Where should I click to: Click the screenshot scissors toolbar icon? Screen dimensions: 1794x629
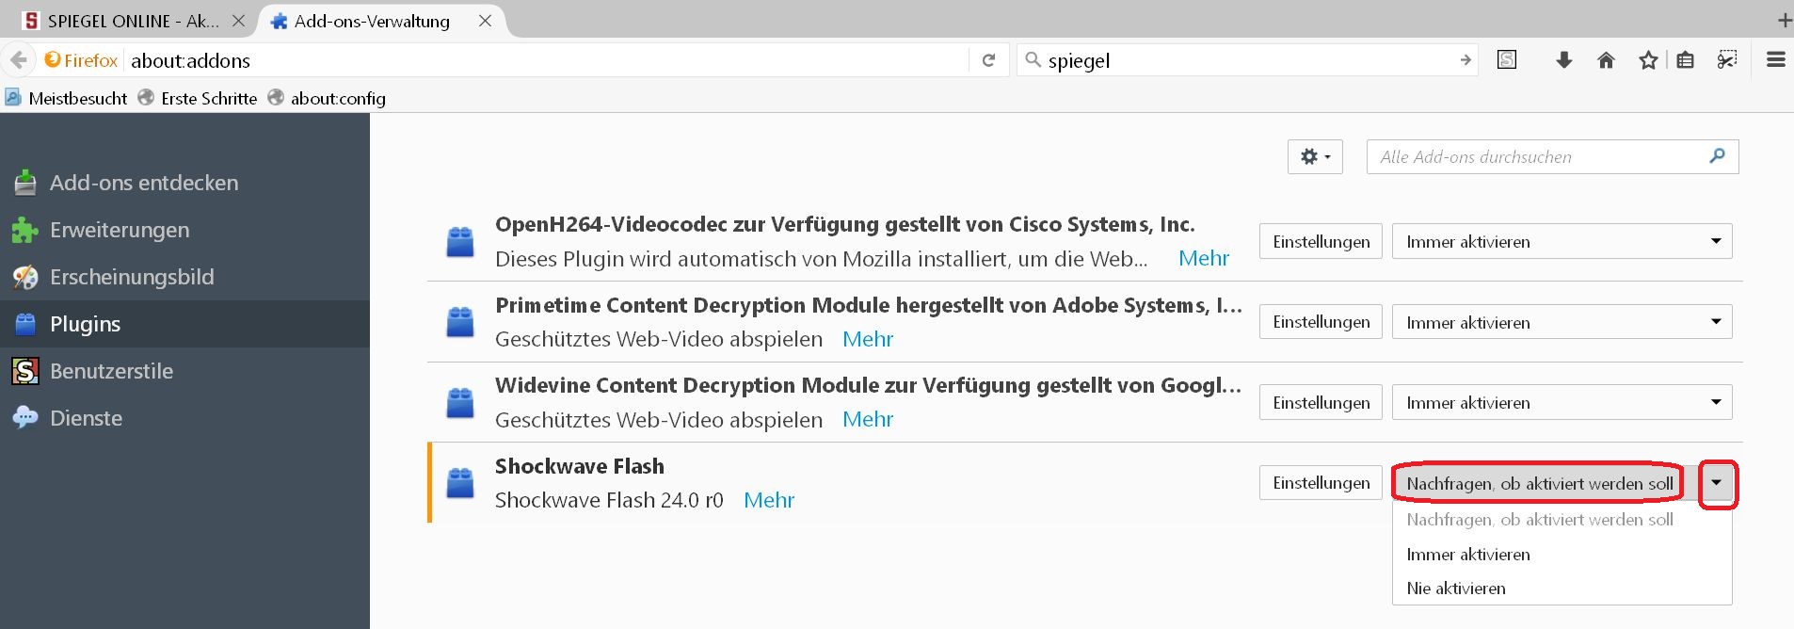click(x=1727, y=60)
